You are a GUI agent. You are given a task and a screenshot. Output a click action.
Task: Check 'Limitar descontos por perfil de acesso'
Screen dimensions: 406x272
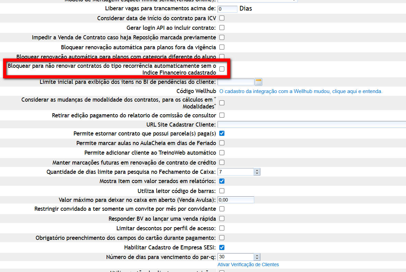pyautogui.click(x=222, y=228)
